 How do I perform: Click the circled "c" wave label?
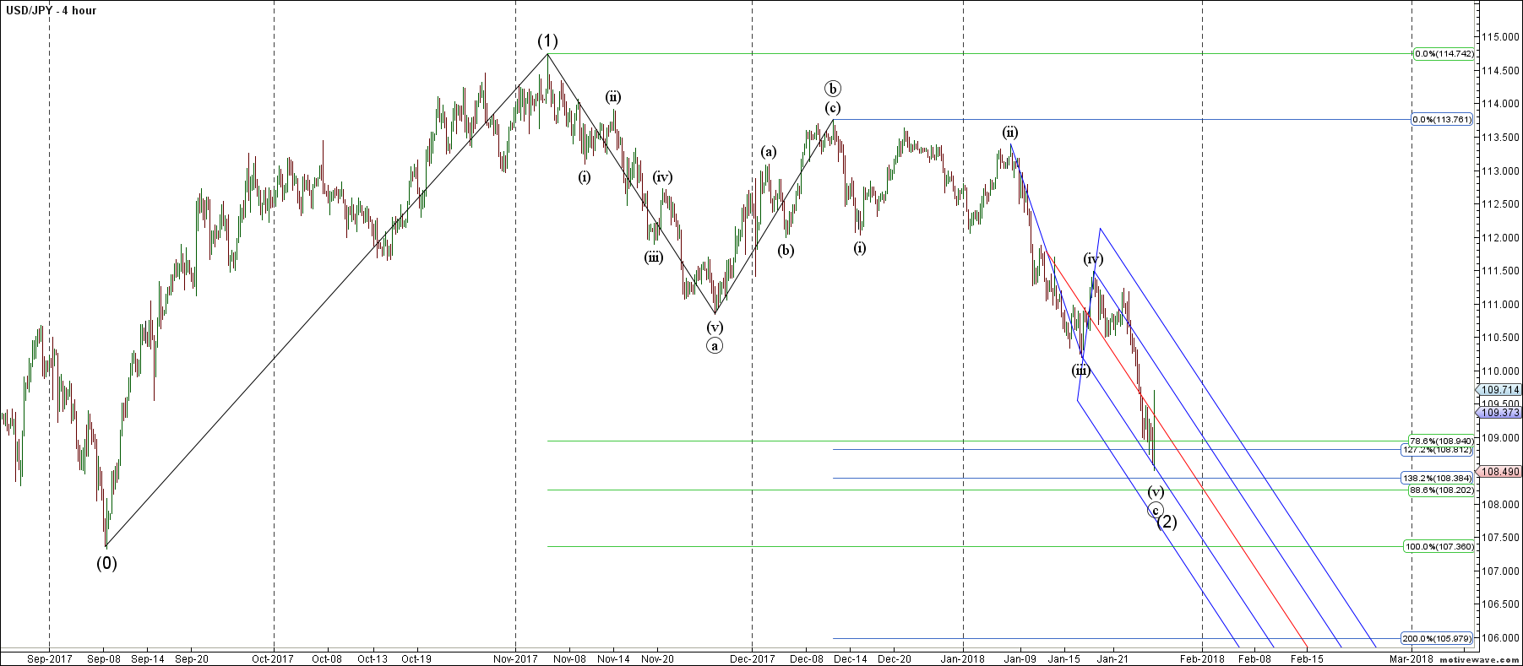pyautogui.click(x=1156, y=510)
